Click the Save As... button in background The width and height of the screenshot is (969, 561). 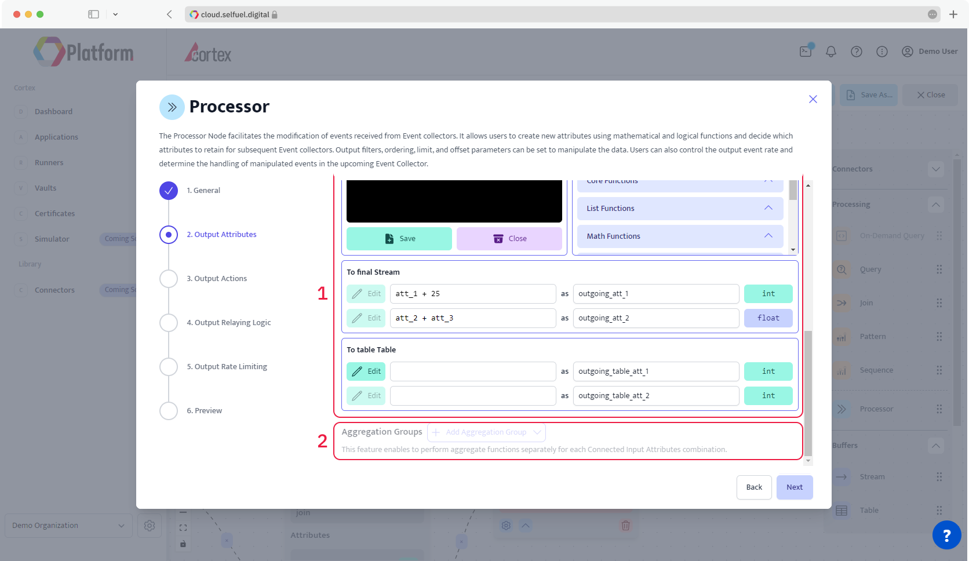click(869, 95)
